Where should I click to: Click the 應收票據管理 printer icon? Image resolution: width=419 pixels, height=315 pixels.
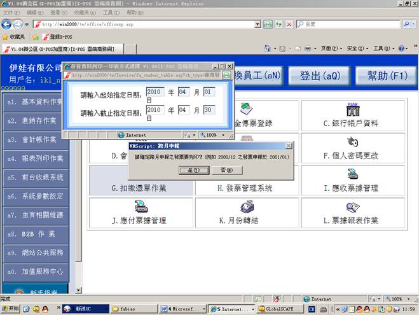point(352,174)
